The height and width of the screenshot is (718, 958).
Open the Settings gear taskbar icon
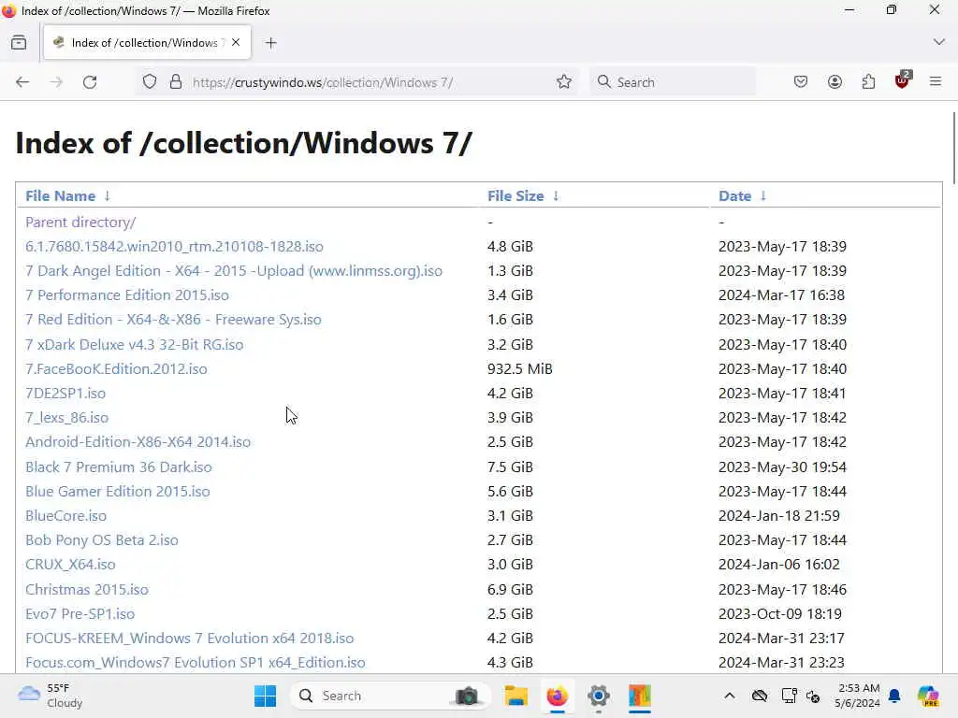click(x=599, y=696)
